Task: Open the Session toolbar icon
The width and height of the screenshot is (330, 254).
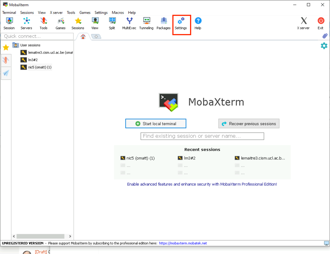Action: tap(9, 24)
